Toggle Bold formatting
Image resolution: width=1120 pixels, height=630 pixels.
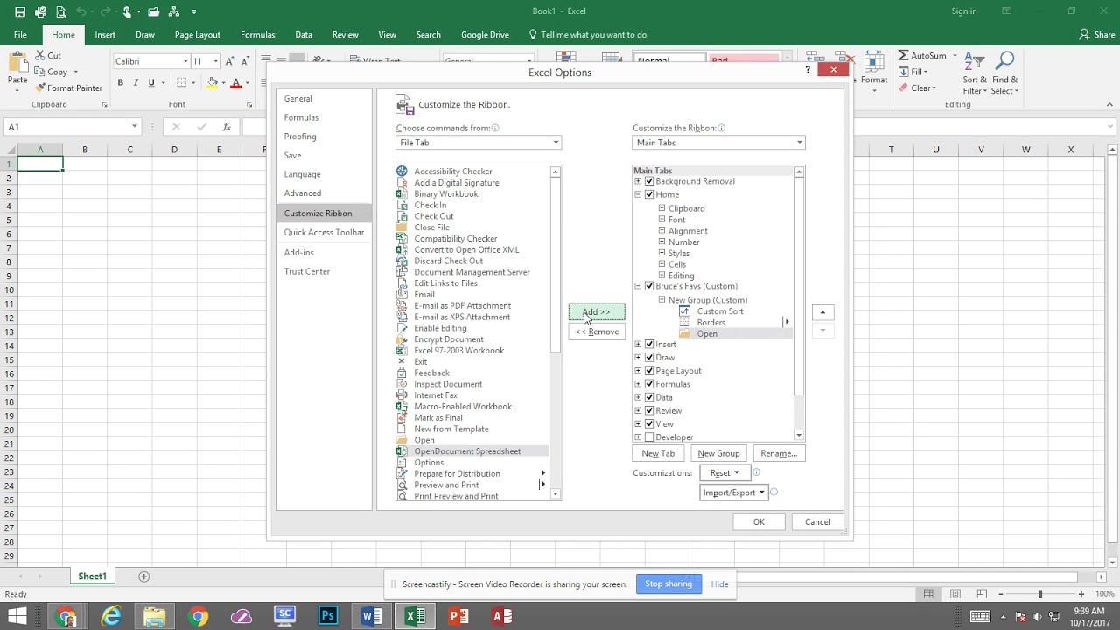click(x=120, y=83)
